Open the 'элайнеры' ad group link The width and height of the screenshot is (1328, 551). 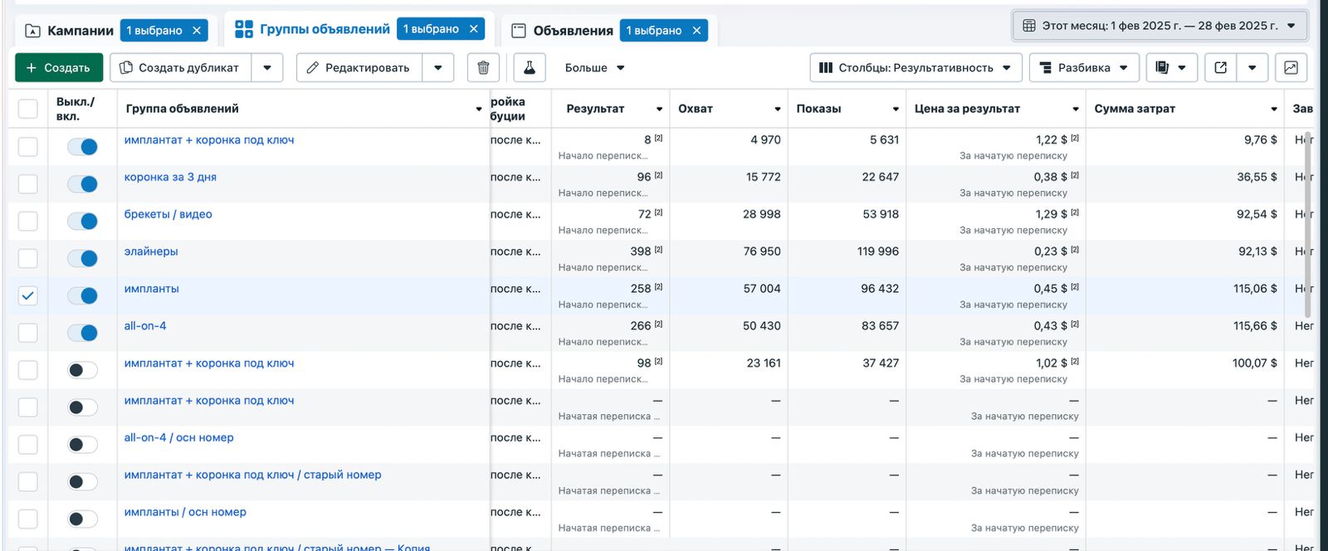click(151, 251)
